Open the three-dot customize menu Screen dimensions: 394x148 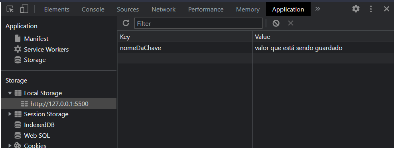[x=371, y=9]
